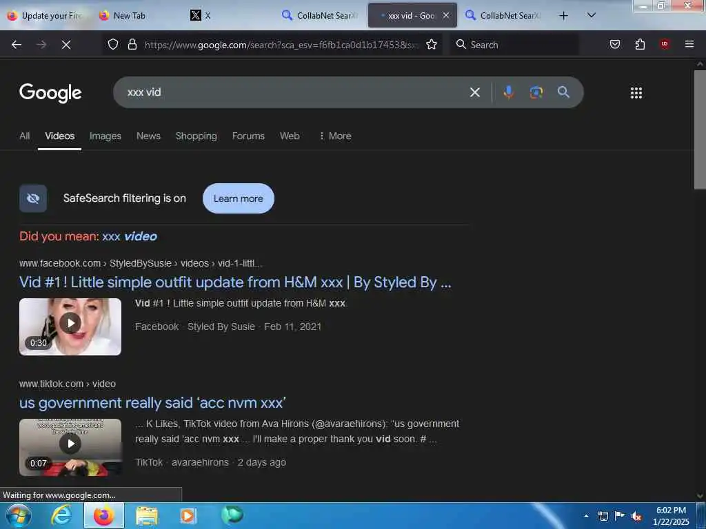The image size is (706, 529).
Task: Open the Windows Start menu
Action: 19,515
